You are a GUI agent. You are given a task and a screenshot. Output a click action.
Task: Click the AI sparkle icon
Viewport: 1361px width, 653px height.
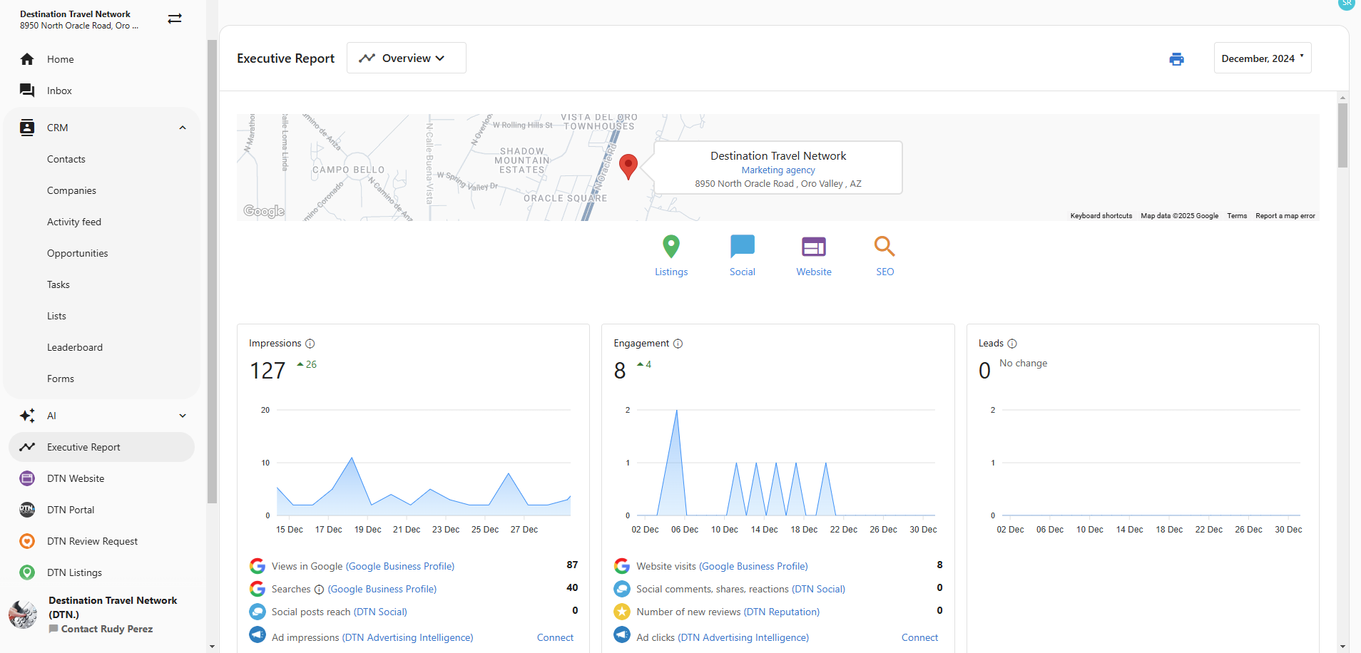[27, 416]
